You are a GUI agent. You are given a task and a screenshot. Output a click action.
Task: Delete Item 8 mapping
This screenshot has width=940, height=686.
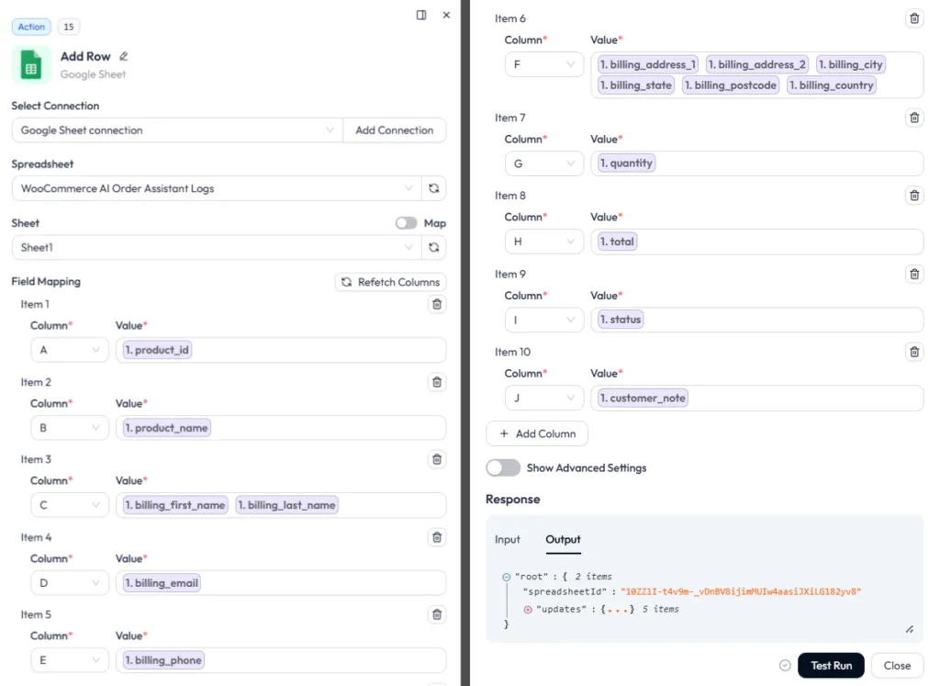pos(914,196)
